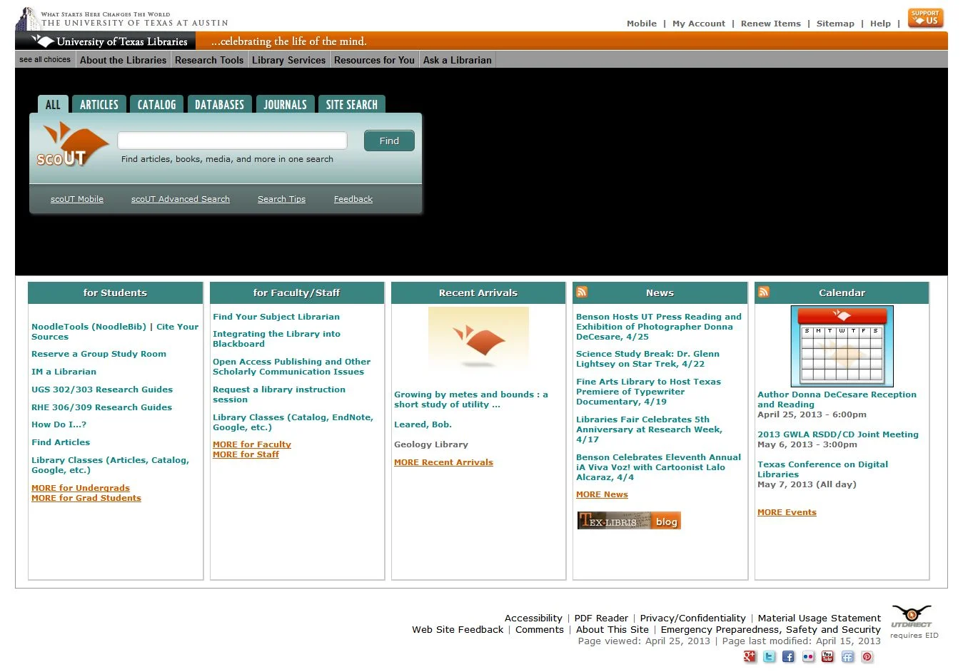Open Texas Conference on Digital Libraries event
This screenshot has width=963, height=672.
click(822, 469)
